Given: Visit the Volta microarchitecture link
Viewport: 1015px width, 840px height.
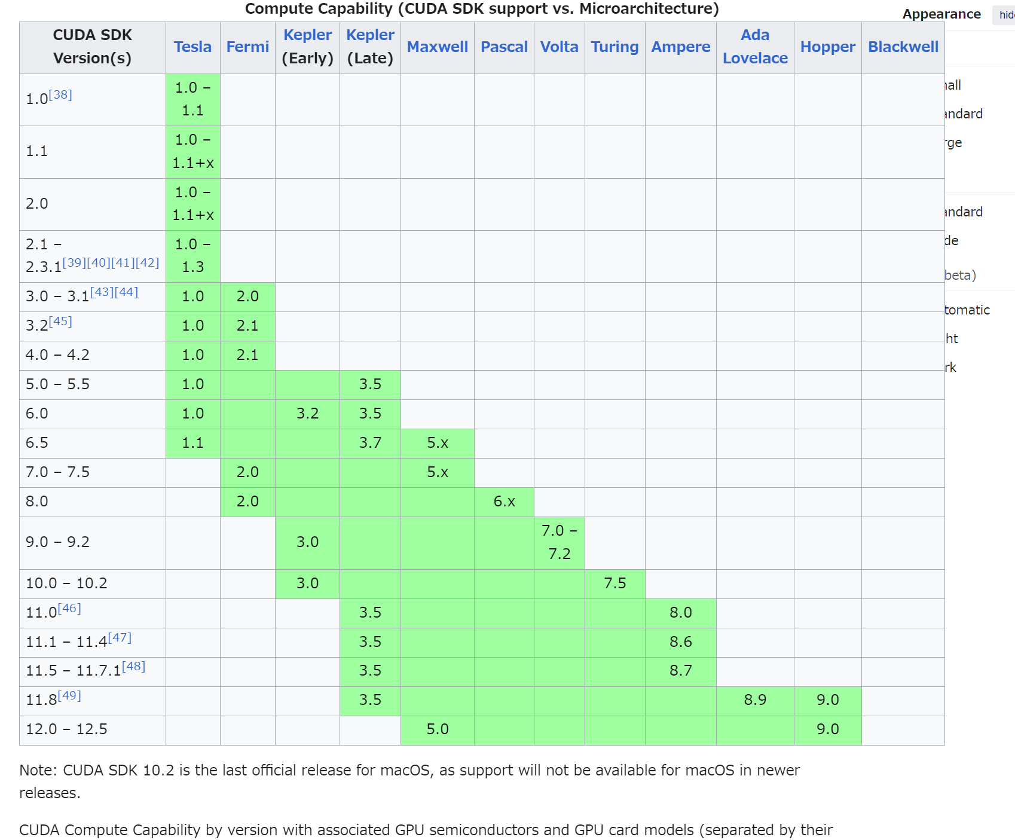Looking at the screenshot, I should [560, 47].
